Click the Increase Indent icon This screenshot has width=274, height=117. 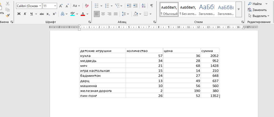click(135, 5)
